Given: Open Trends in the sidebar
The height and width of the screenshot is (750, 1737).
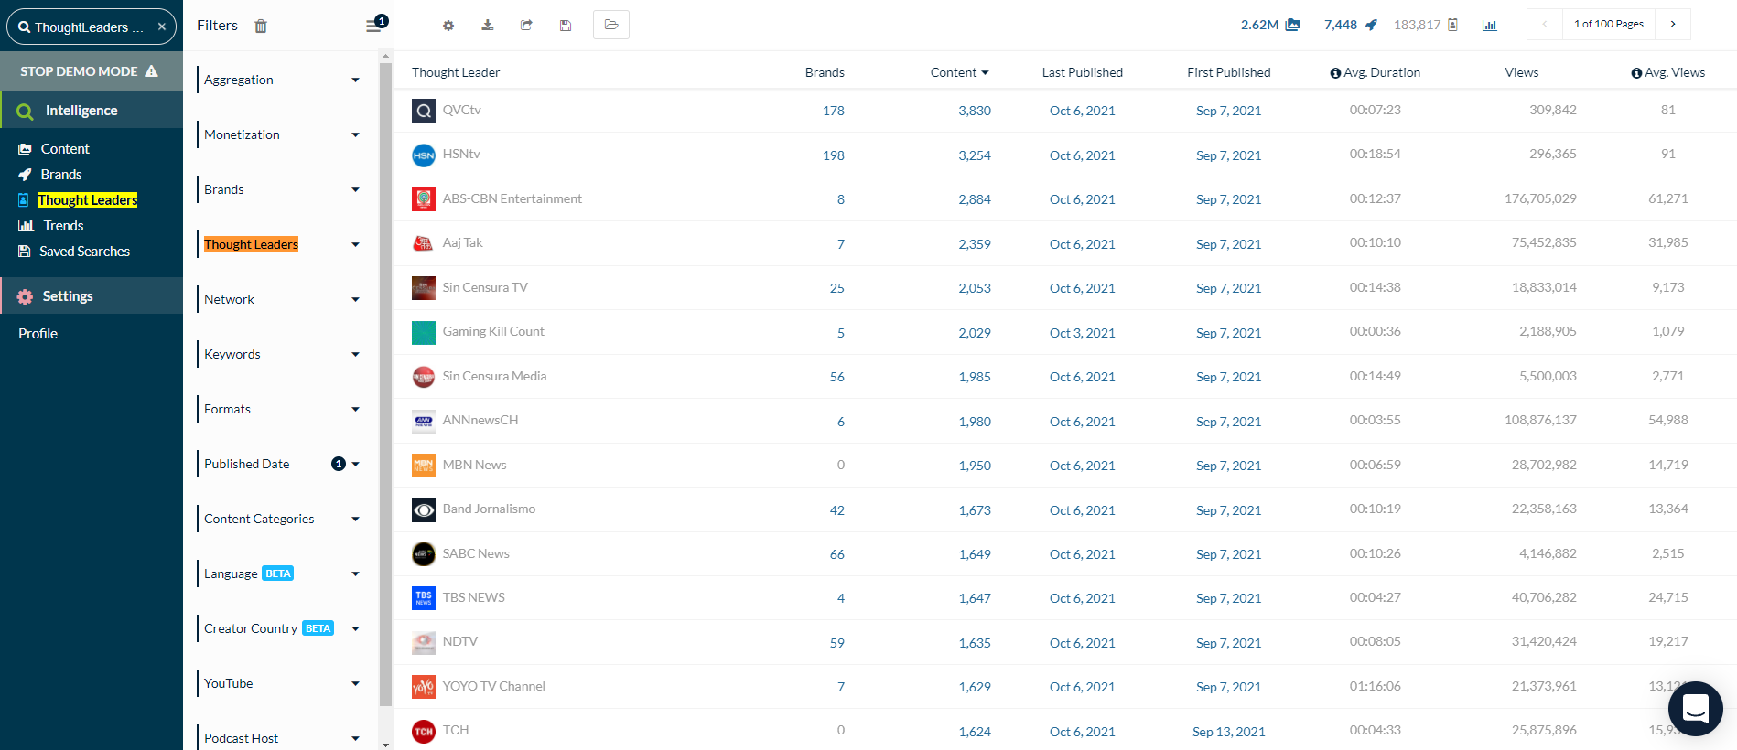Looking at the screenshot, I should [63, 226].
